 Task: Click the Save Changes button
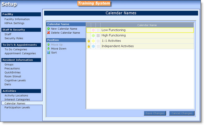click(x=155, y=113)
